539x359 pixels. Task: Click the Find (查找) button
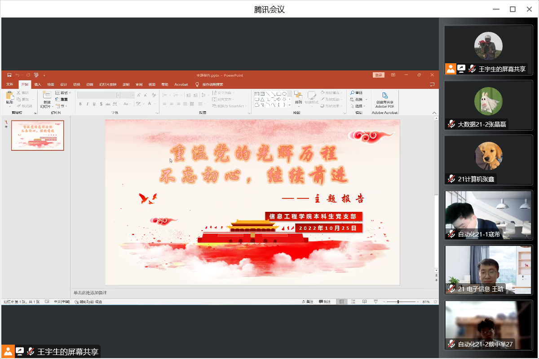(357, 93)
